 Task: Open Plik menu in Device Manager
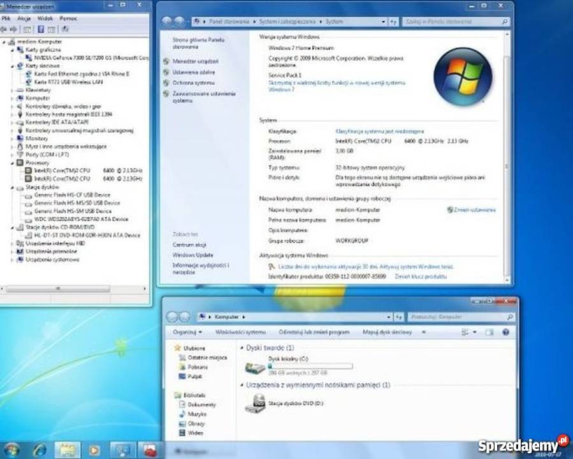tap(6, 18)
